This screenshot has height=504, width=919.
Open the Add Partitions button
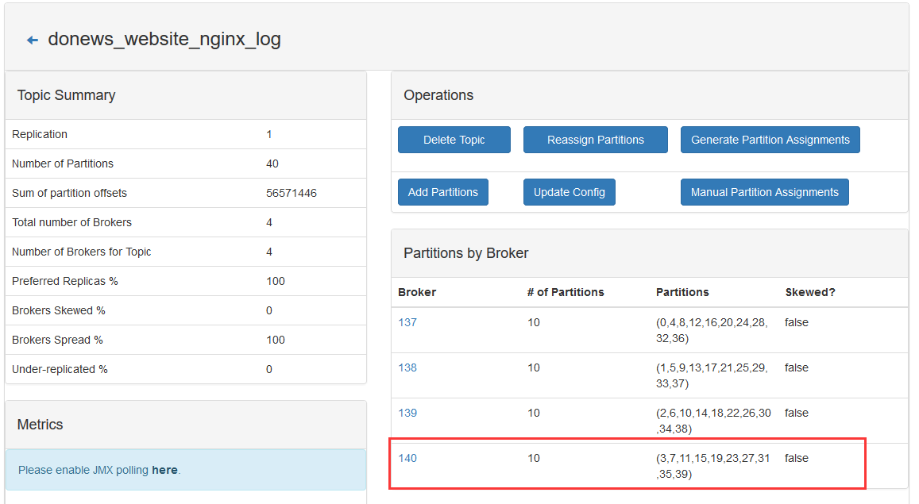coord(442,192)
